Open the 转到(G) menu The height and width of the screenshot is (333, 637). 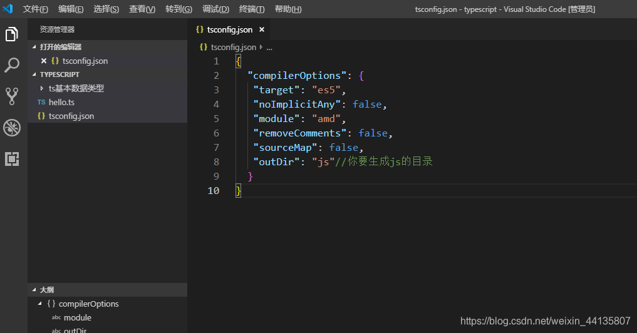tap(179, 9)
